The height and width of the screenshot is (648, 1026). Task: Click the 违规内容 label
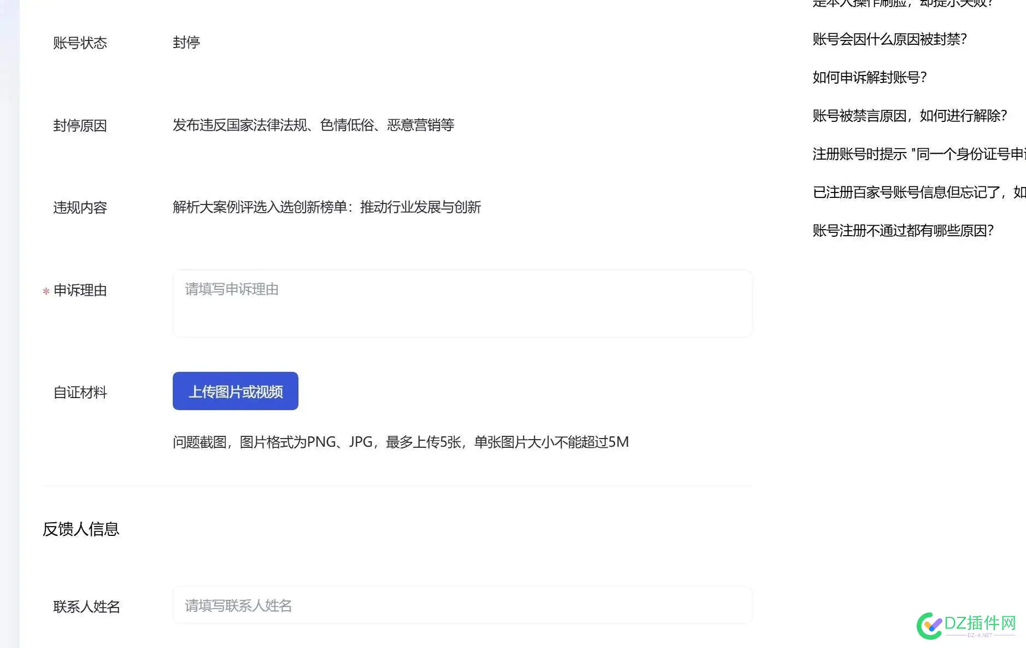pos(80,208)
